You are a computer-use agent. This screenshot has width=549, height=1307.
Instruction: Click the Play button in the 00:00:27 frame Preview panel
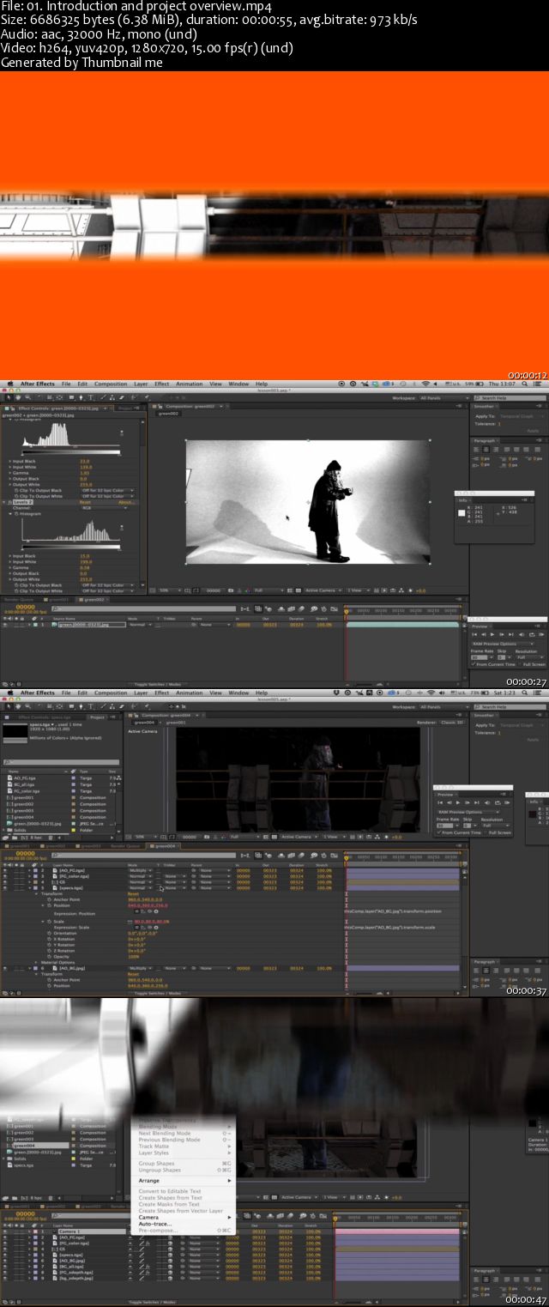tap(494, 633)
